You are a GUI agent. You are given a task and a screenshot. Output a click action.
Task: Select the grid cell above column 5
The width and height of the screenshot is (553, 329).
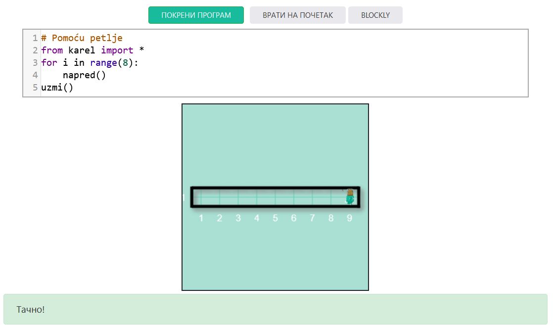tap(276, 198)
